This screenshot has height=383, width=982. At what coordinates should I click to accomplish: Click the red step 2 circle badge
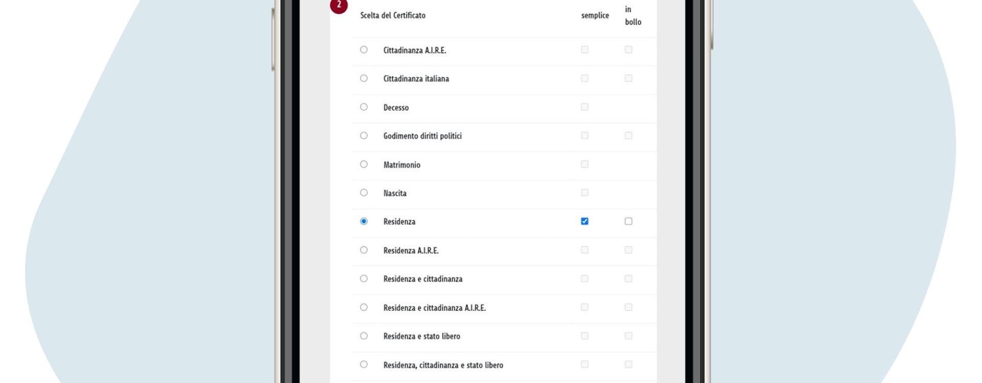(x=339, y=5)
